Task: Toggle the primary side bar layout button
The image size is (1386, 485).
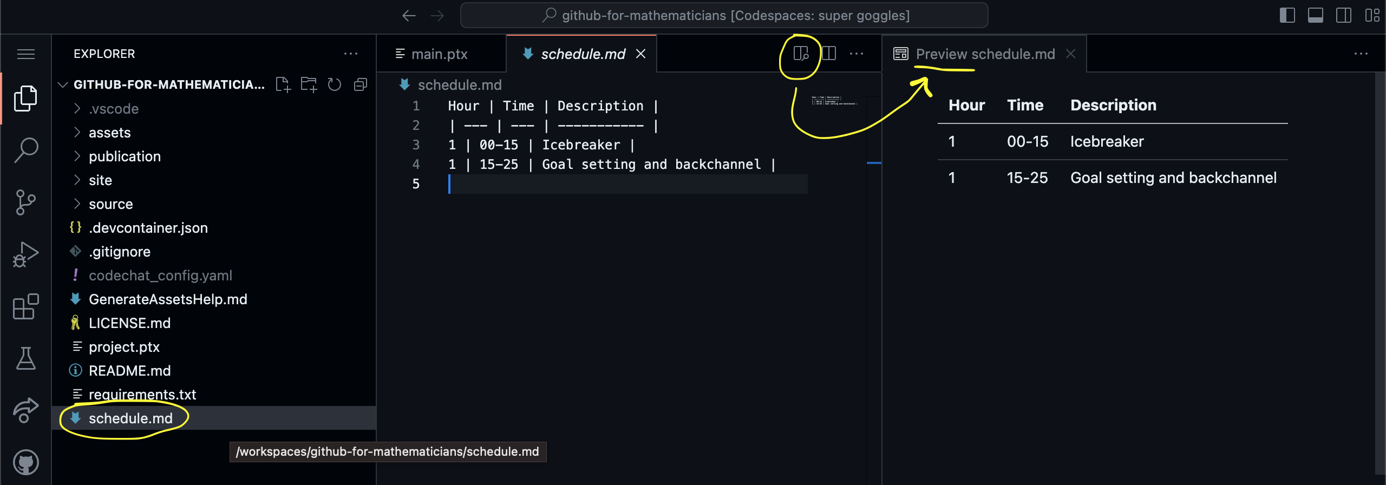Action: [1287, 15]
